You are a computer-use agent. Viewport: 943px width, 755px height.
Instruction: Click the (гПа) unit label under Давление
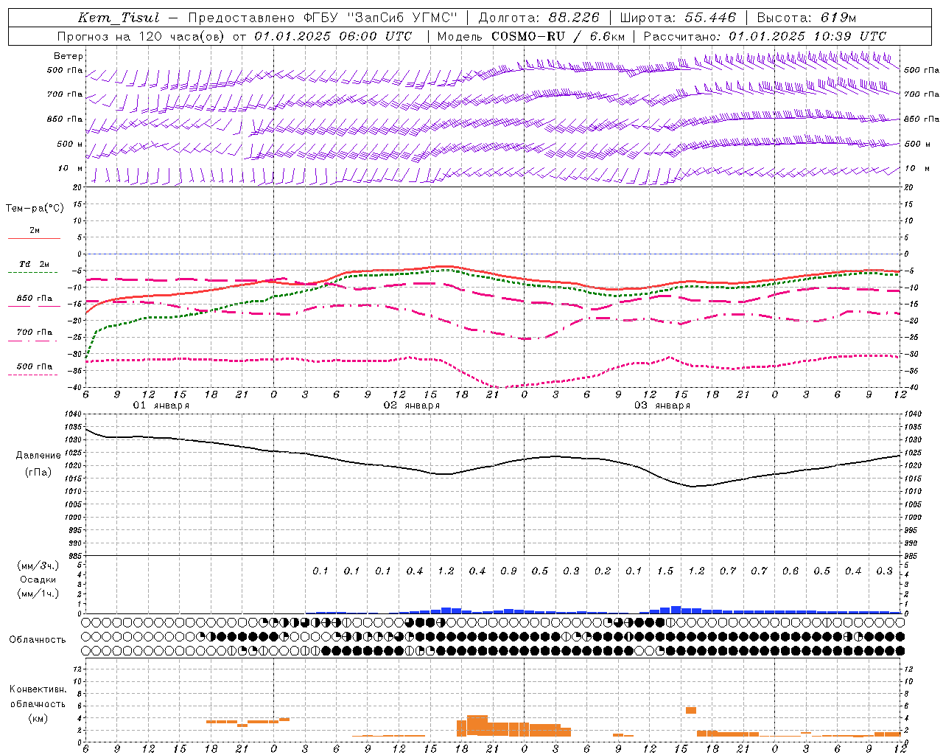pyautogui.click(x=37, y=473)
